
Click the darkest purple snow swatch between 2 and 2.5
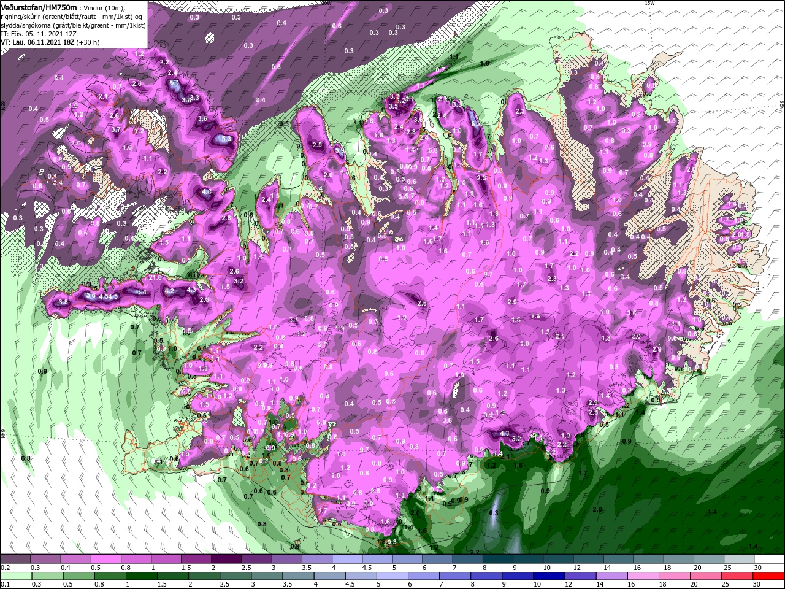click(x=227, y=559)
